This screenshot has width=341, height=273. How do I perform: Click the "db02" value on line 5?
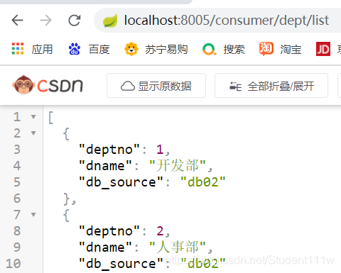(203, 182)
